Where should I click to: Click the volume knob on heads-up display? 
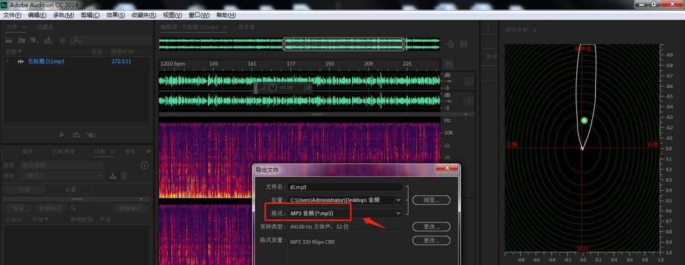pos(273,87)
